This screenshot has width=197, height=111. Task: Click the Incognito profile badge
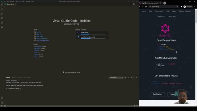click(188, 7)
